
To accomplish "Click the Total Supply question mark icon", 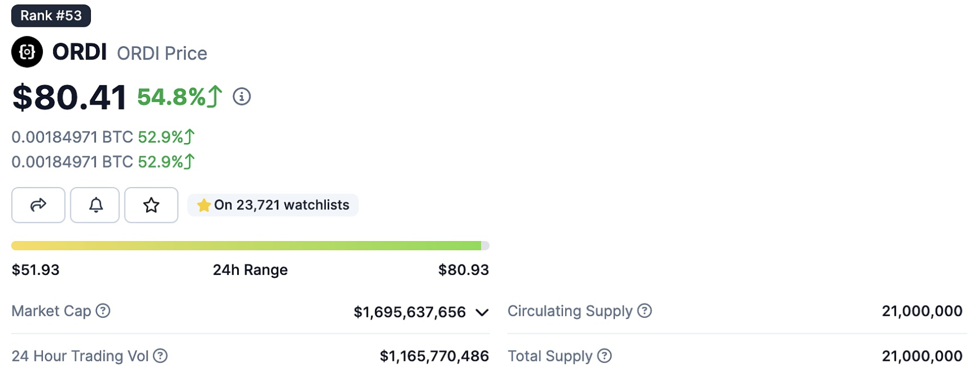I will tap(605, 356).
